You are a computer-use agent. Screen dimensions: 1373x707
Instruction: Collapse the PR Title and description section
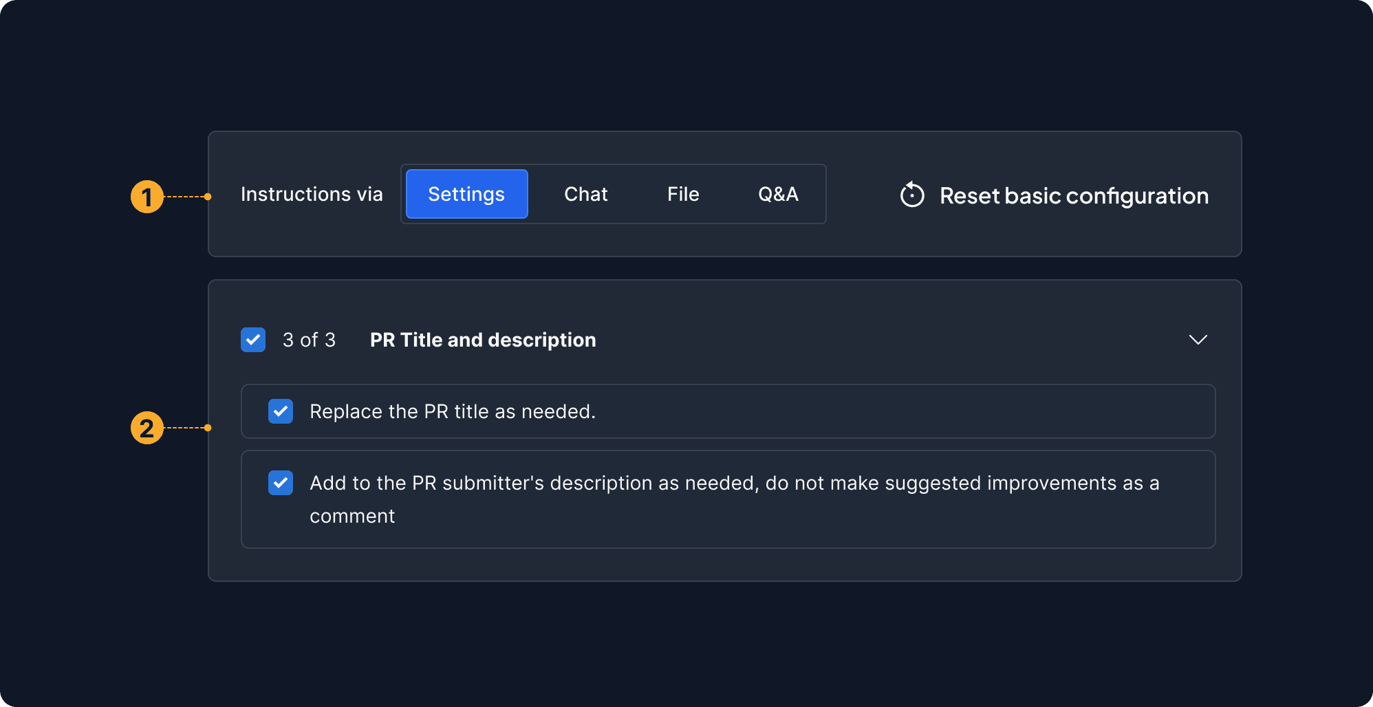(1198, 340)
